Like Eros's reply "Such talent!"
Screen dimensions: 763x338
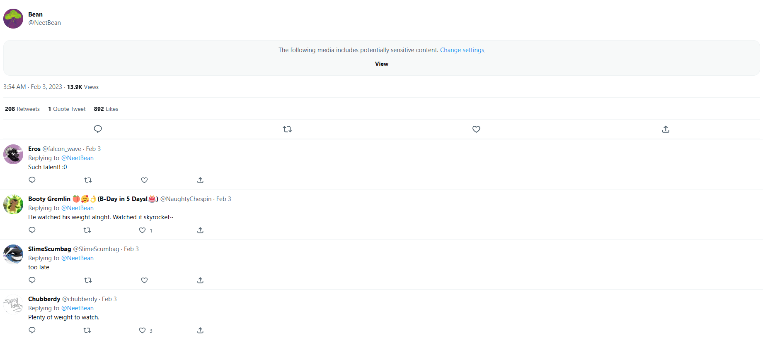(x=144, y=180)
